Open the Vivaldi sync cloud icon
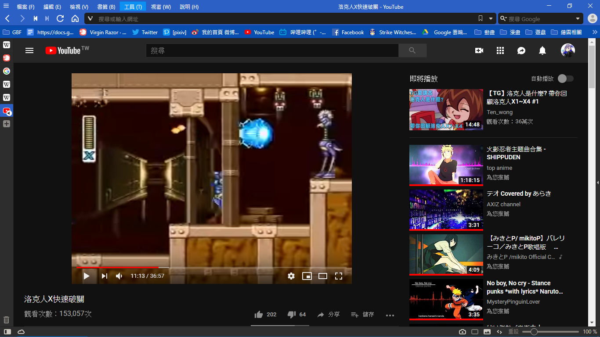Viewport: 600px width, 337px height. [x=21, y=332]
